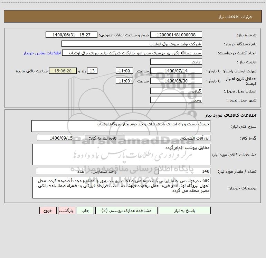
Task: Click the ایجاد کننده درخواست field
Action: [132, 53]
